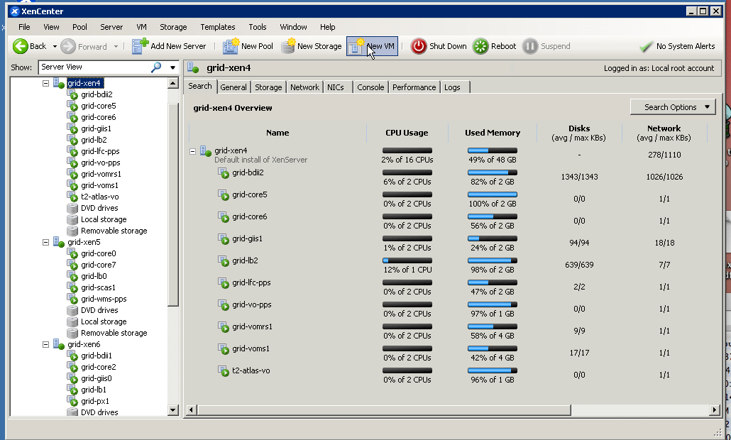Click the XenCenter title bar app icon
The height and width of the screenshot is (440, 731).
tap(15, 11)
